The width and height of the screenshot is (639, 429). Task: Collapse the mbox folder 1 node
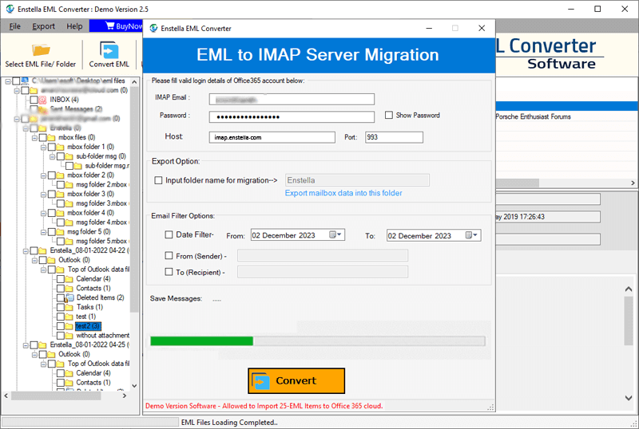tap(44, 147)
